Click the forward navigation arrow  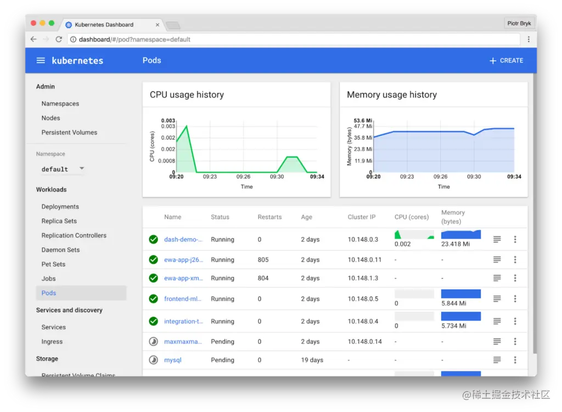tap(46, 39)
